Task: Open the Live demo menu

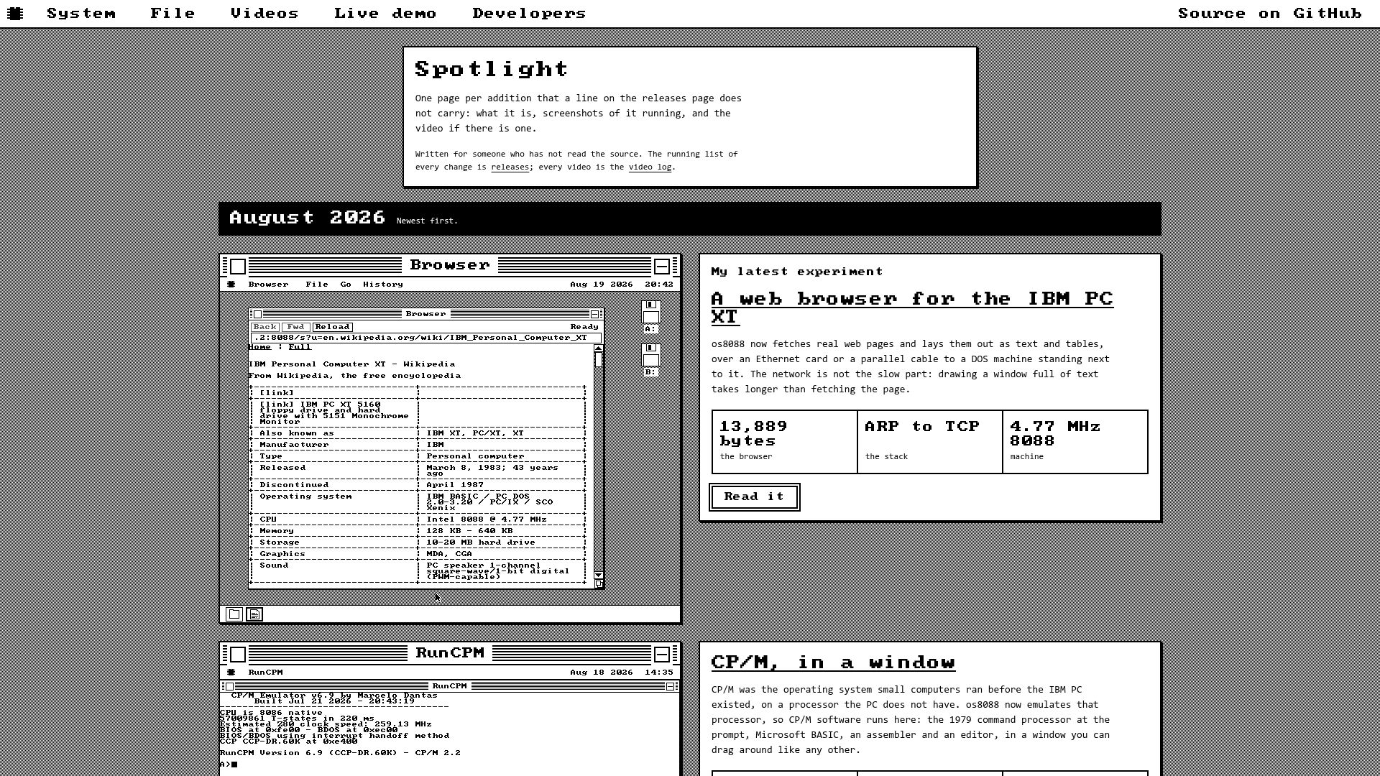Action: click(385, 14)
